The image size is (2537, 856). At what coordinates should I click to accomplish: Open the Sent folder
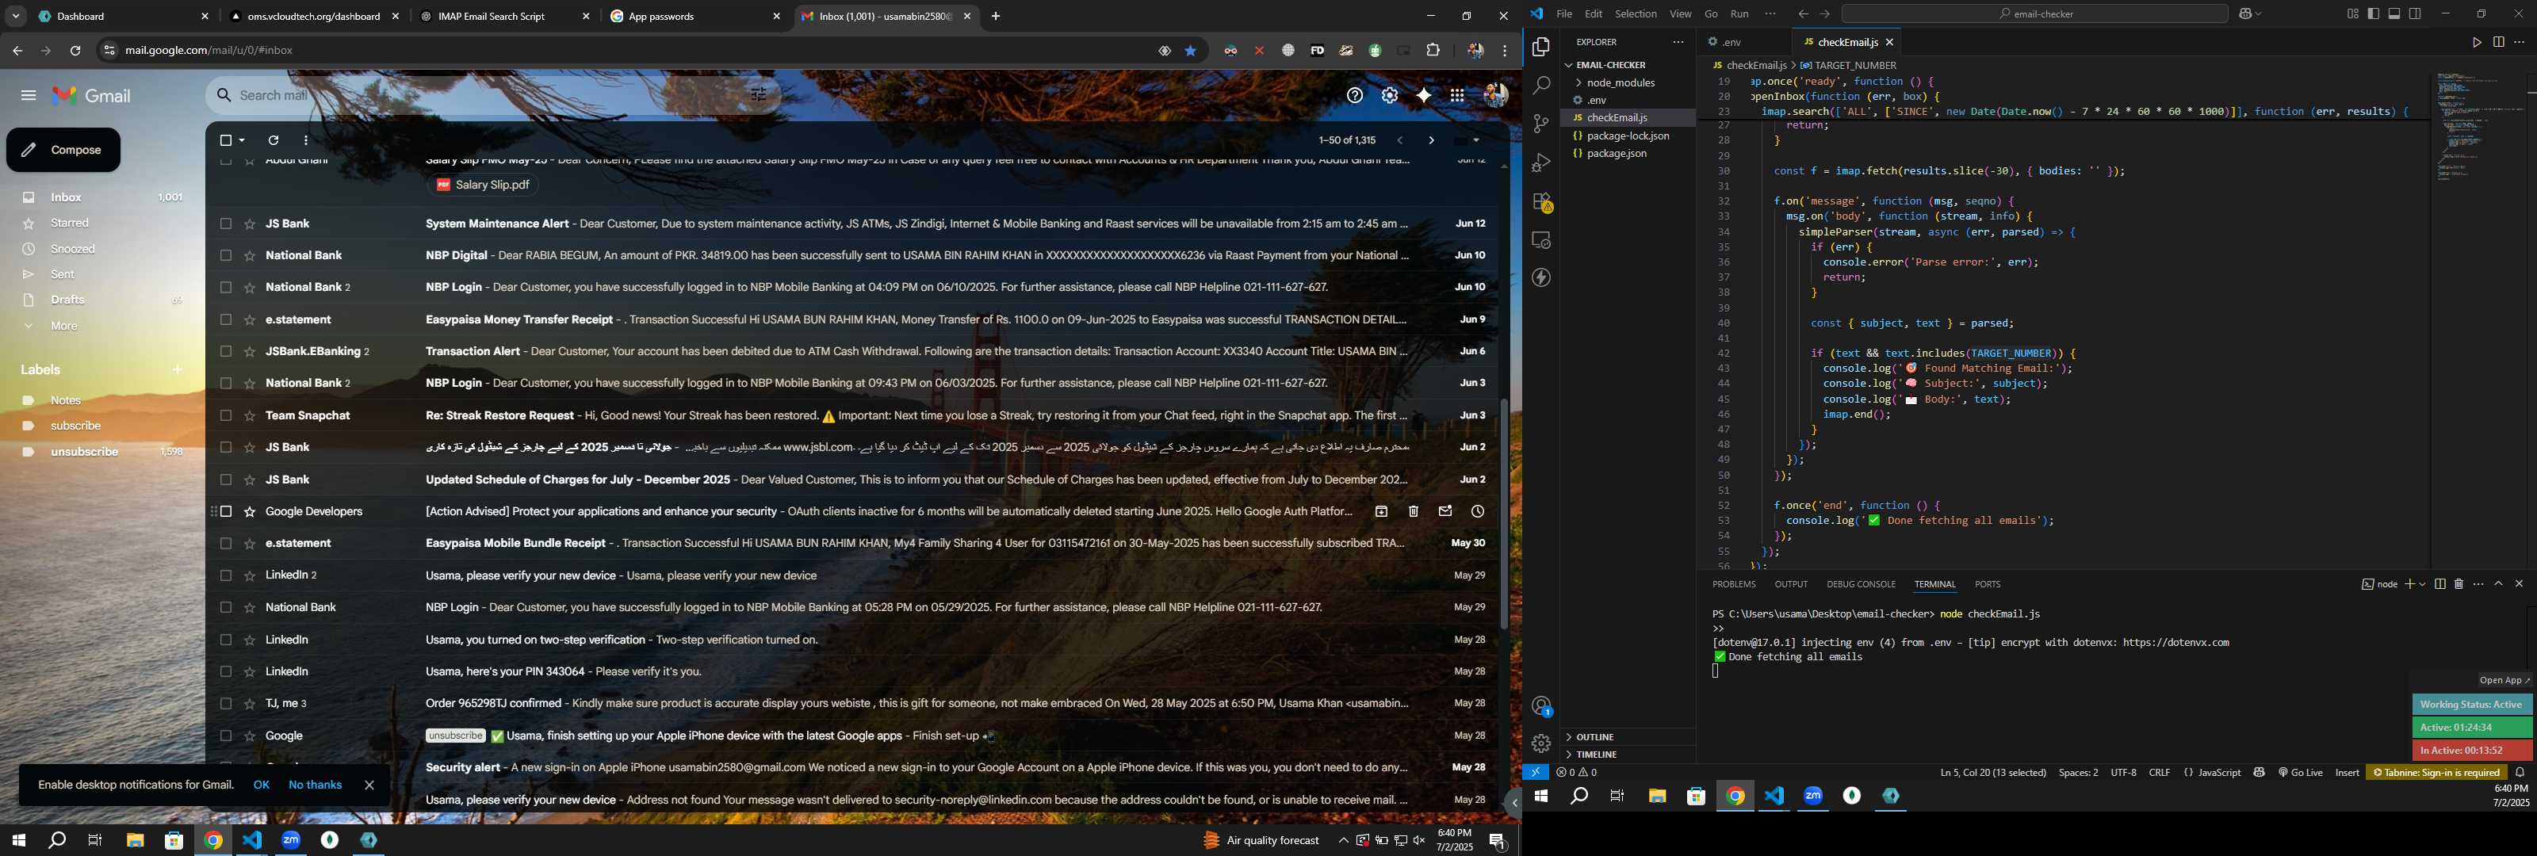coord(63,275)
